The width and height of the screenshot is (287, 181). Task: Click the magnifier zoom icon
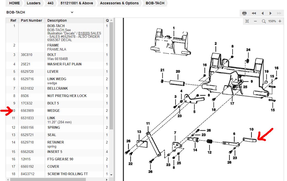[264, 21]
